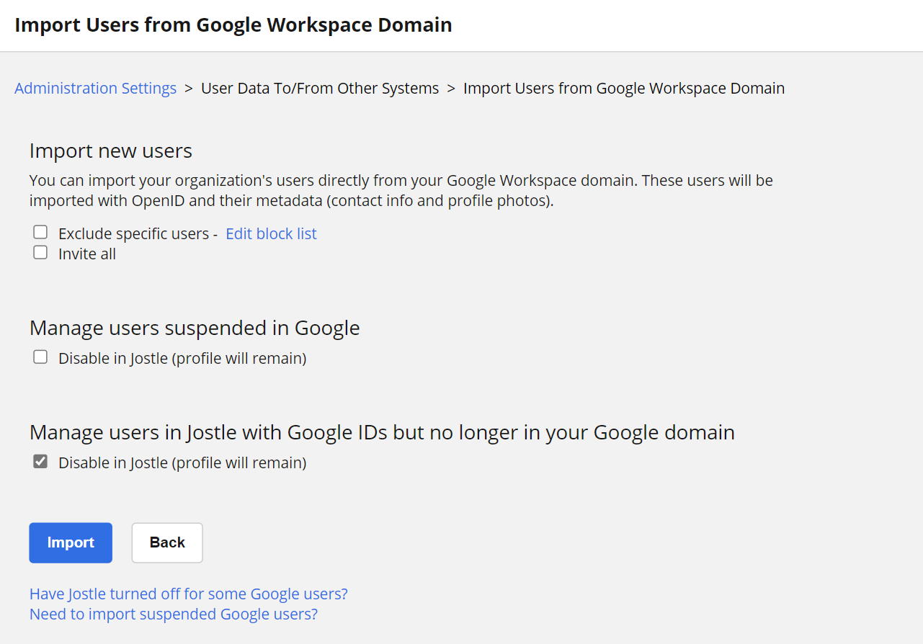
Task: Click Manage users suspended in Google heading
Action: [195, 328]
